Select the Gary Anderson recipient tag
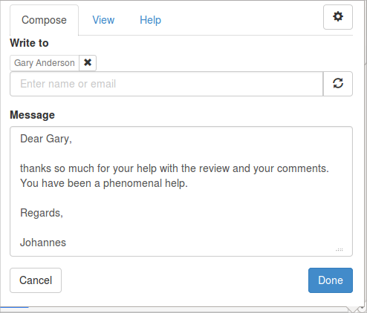The image size is (367, 313). click(45, 63)
